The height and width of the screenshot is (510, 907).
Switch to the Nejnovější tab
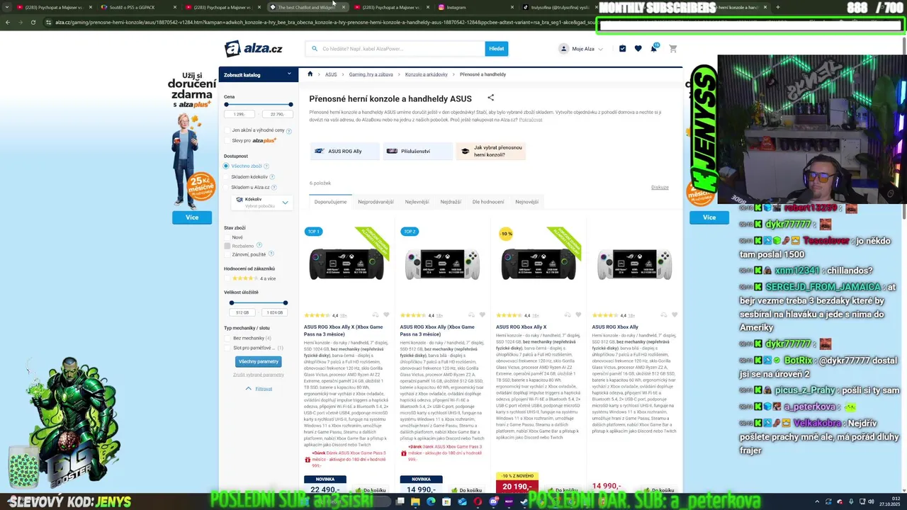[x=527, y=202]
